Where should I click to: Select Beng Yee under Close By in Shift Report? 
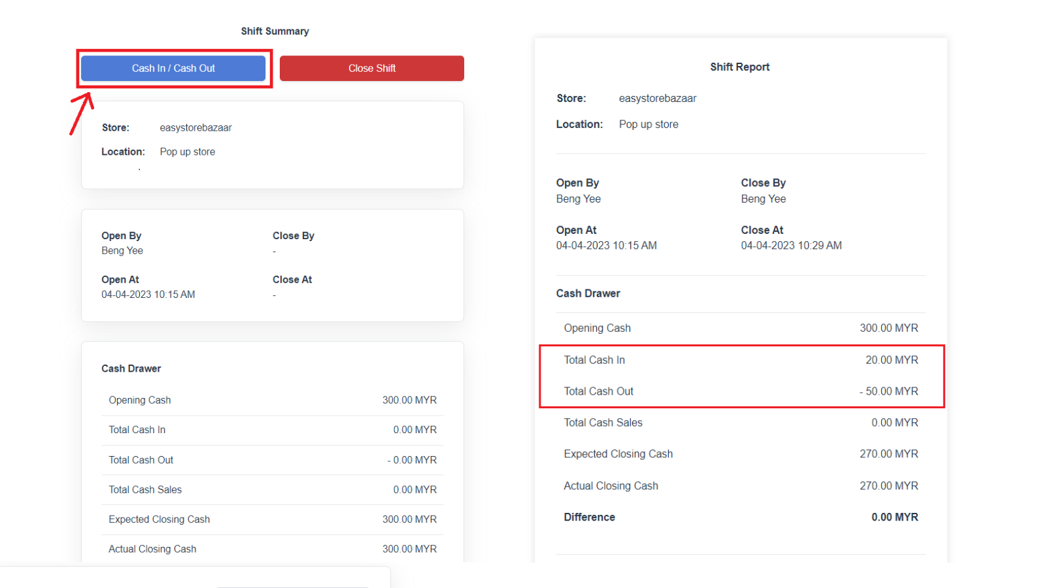pyautogui.click(x=764, y=199)
